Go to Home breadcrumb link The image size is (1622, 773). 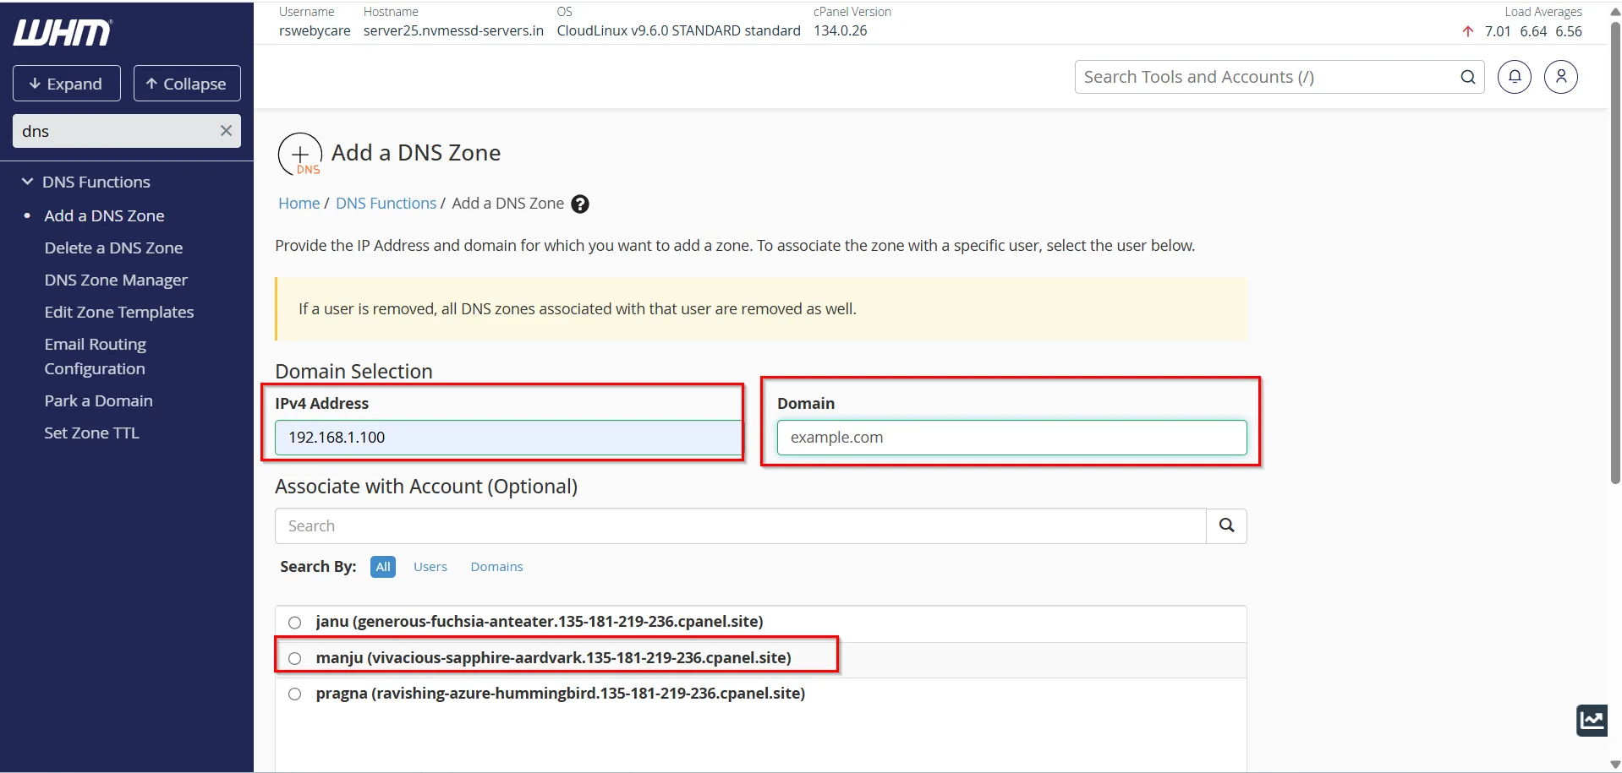click(x=299, y=204)
